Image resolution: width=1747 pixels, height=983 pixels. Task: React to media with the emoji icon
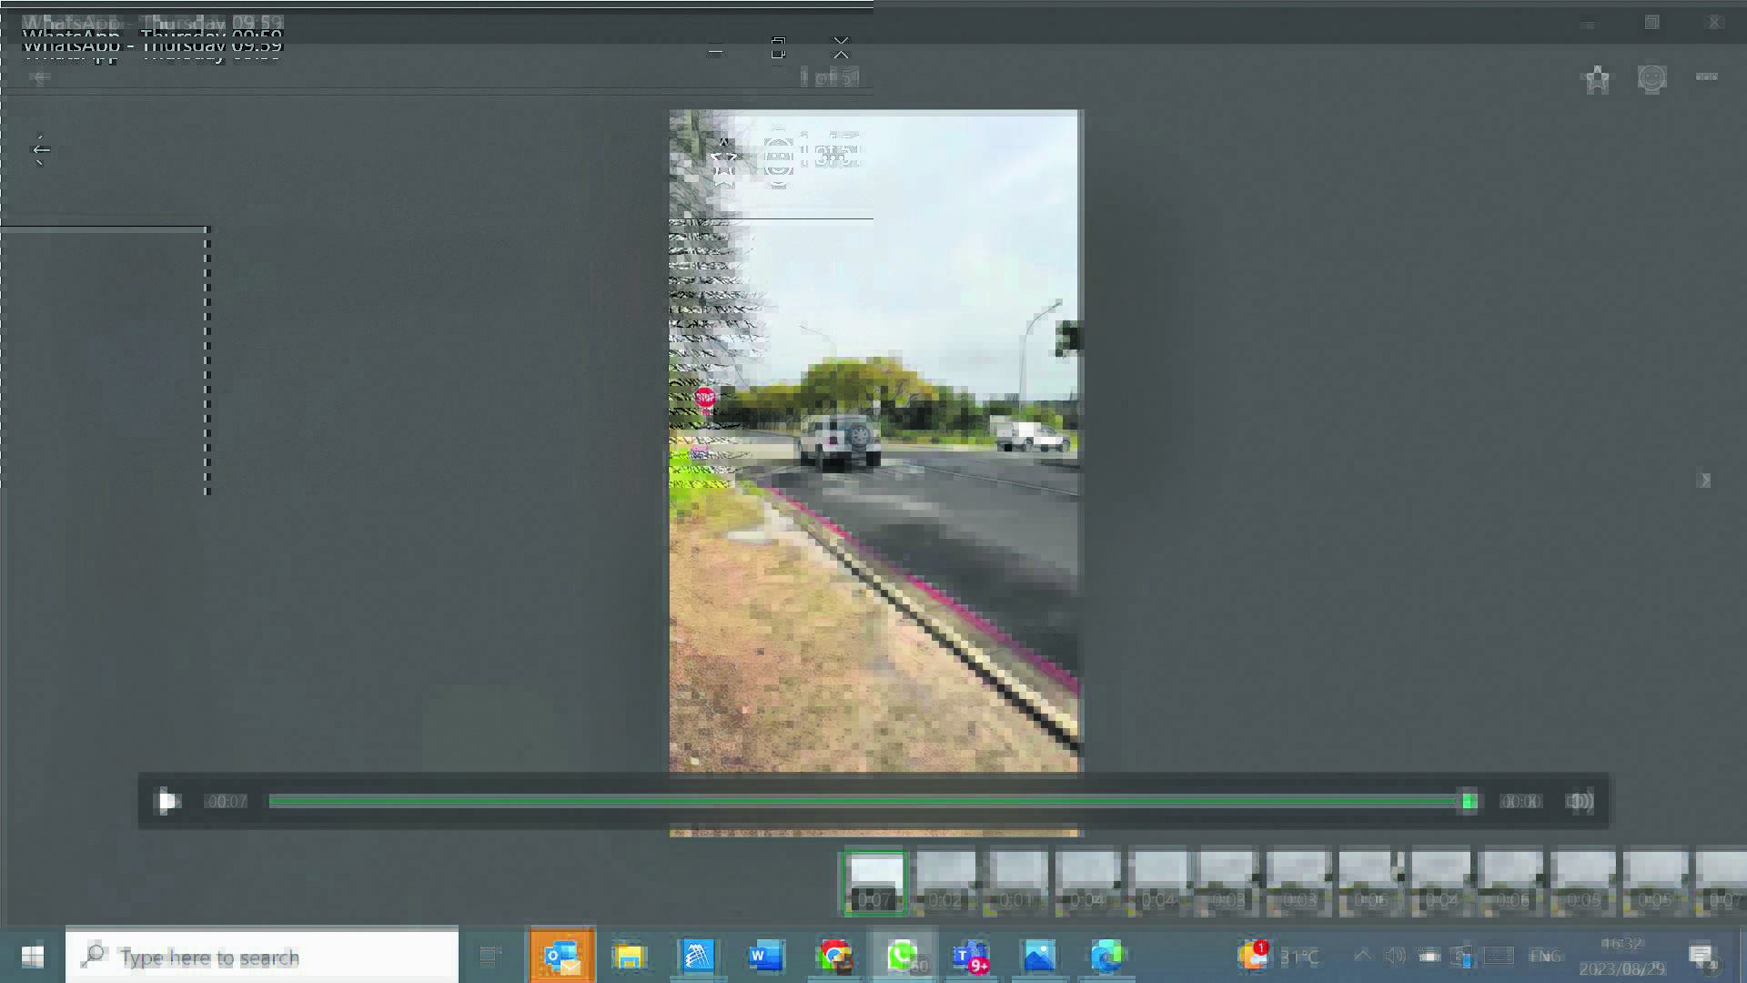1651,79
